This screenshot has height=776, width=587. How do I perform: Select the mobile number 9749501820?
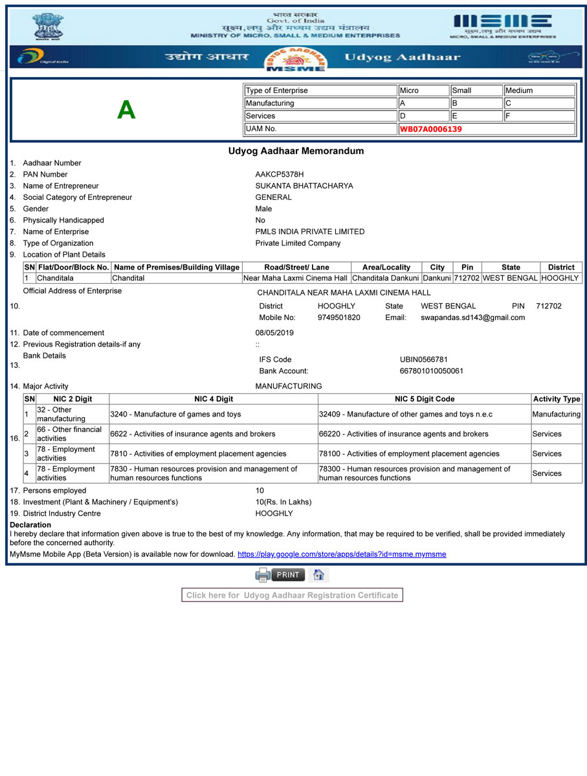pos(339,318)
